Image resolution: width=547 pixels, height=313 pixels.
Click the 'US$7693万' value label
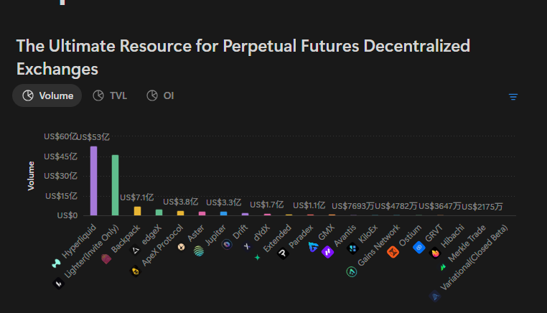click(x=352, y=206)
